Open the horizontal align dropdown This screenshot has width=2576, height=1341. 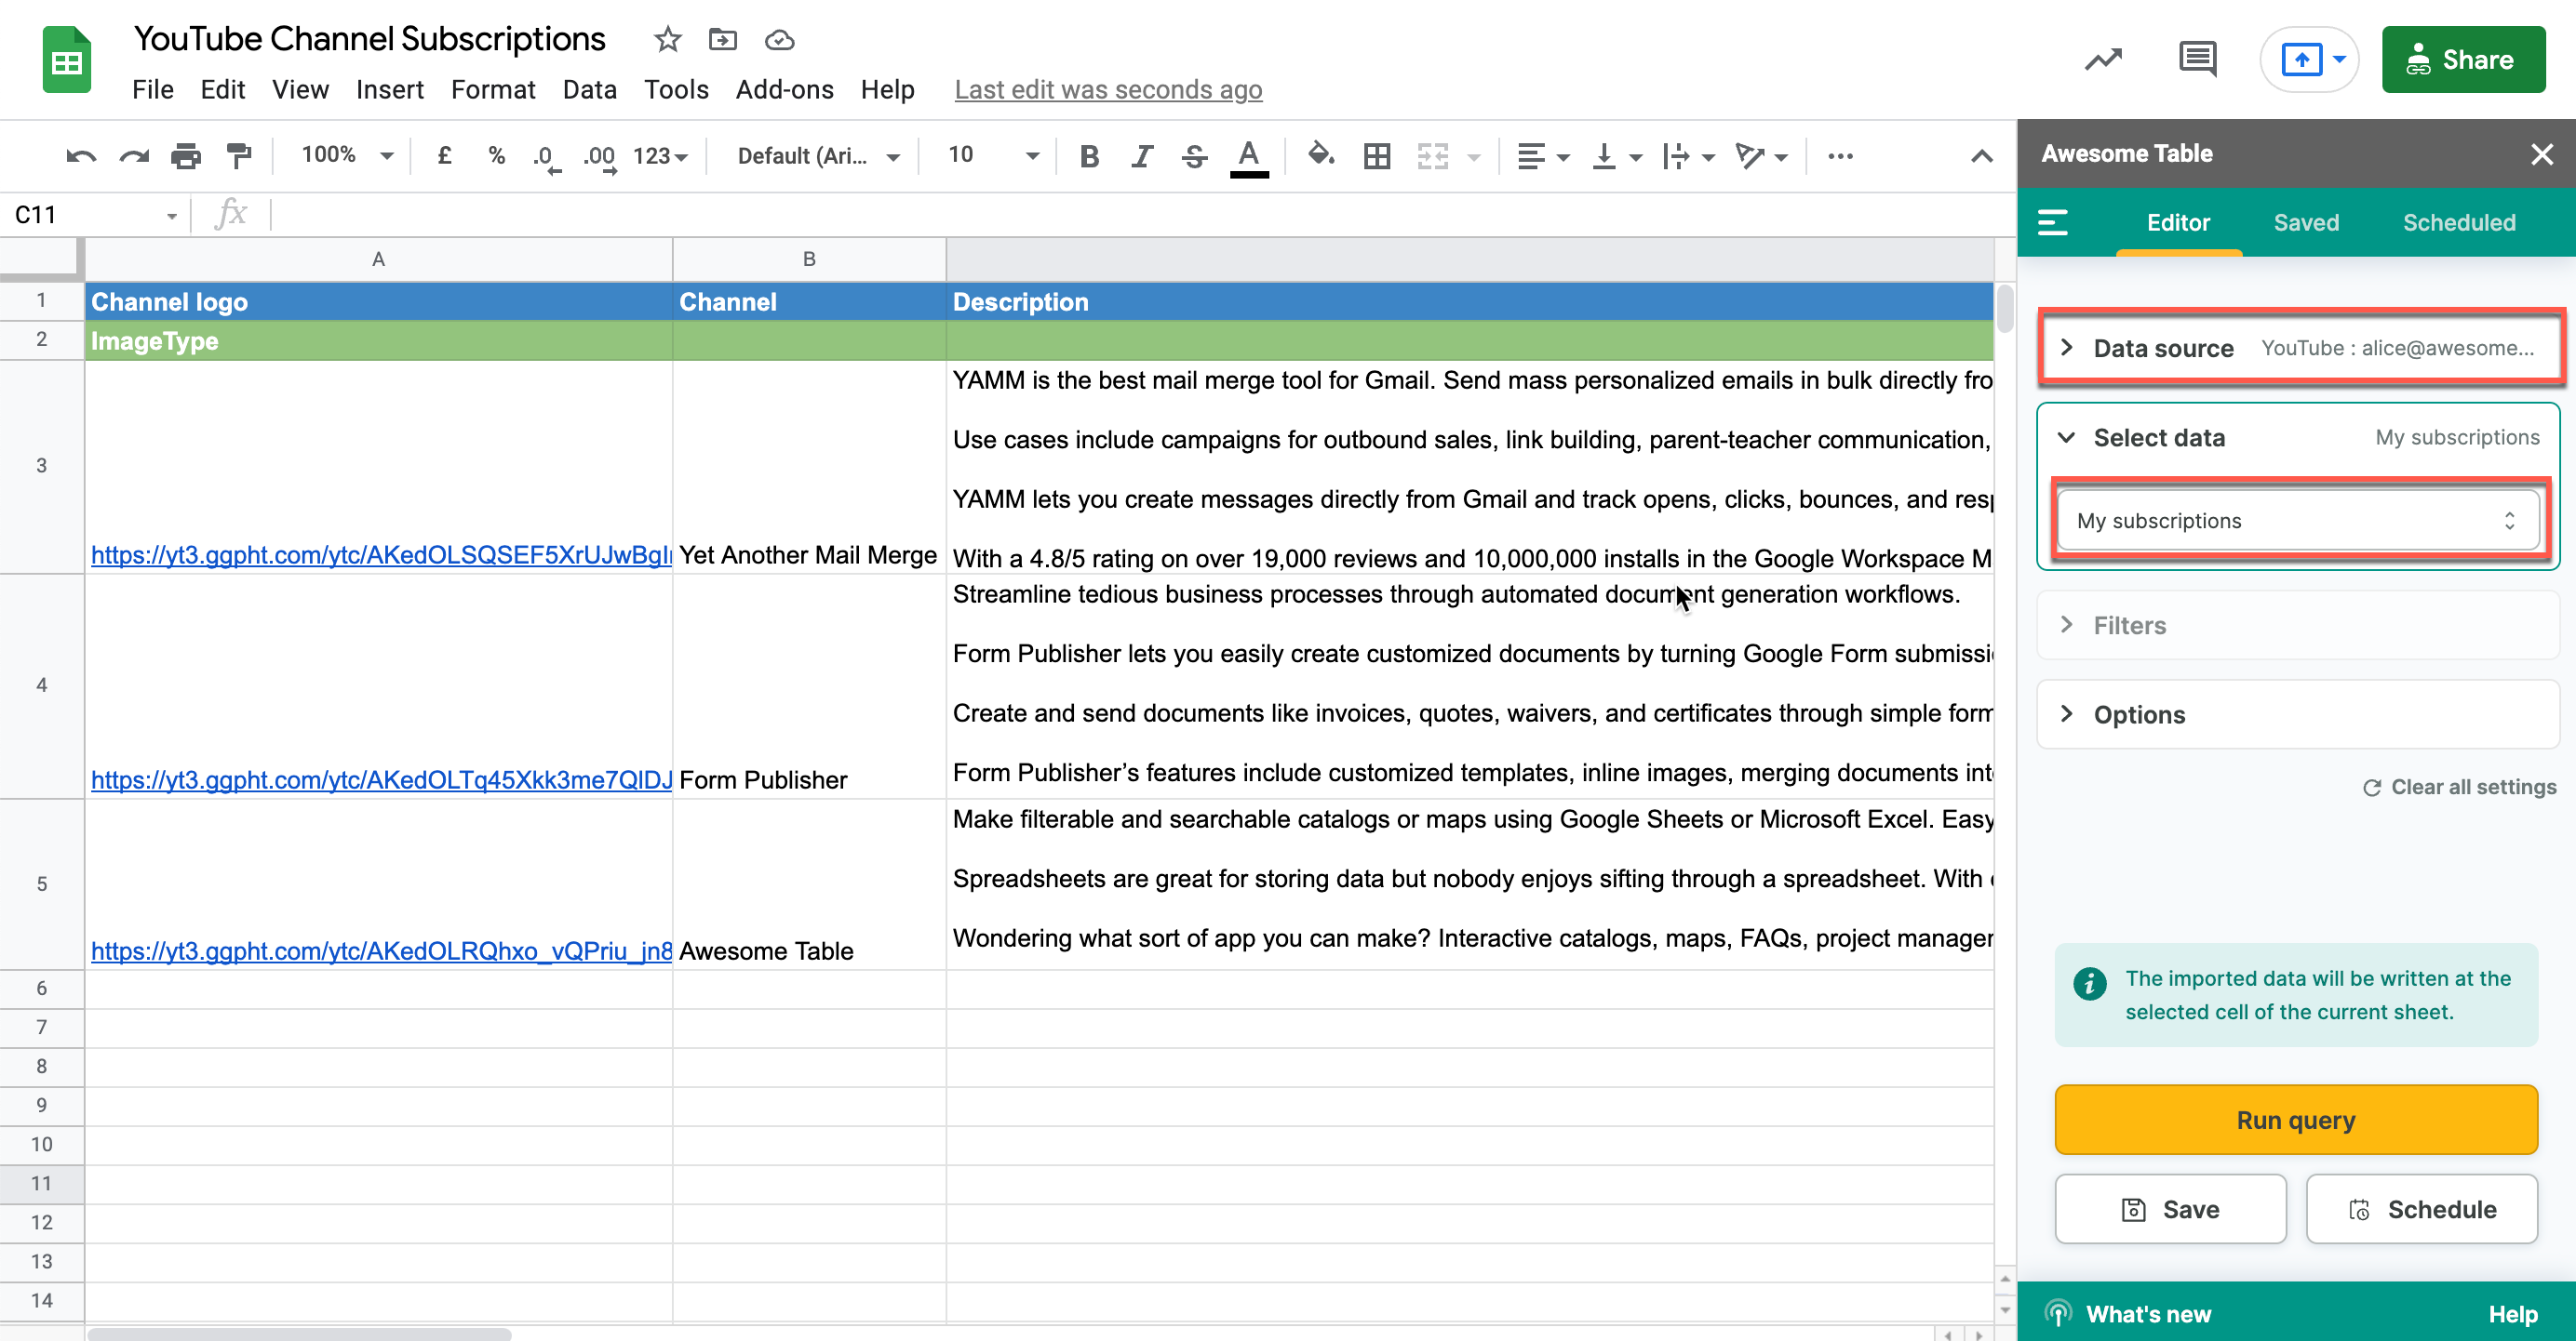pyautogui.click(x=1543, y=156)
